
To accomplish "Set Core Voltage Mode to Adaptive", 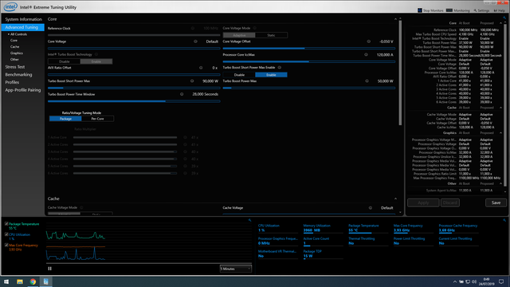I will tap(239, 35).
